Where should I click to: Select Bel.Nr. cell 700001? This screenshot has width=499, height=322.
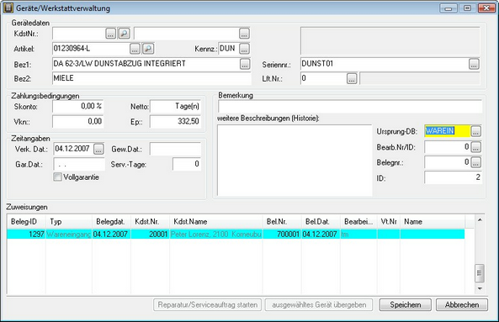click(x=282, y=235)
